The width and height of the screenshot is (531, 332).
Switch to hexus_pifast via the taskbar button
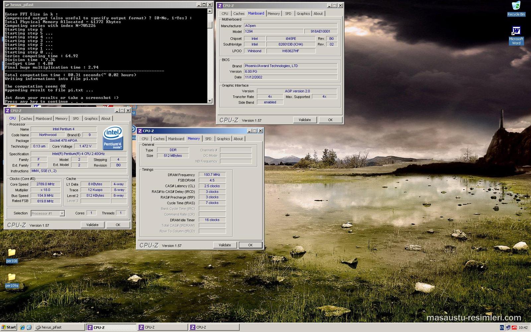60,327
